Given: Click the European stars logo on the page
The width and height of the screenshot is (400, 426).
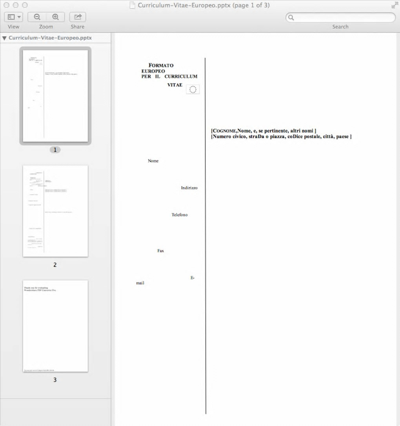Looking at the screenshot, I should (193, 89).
